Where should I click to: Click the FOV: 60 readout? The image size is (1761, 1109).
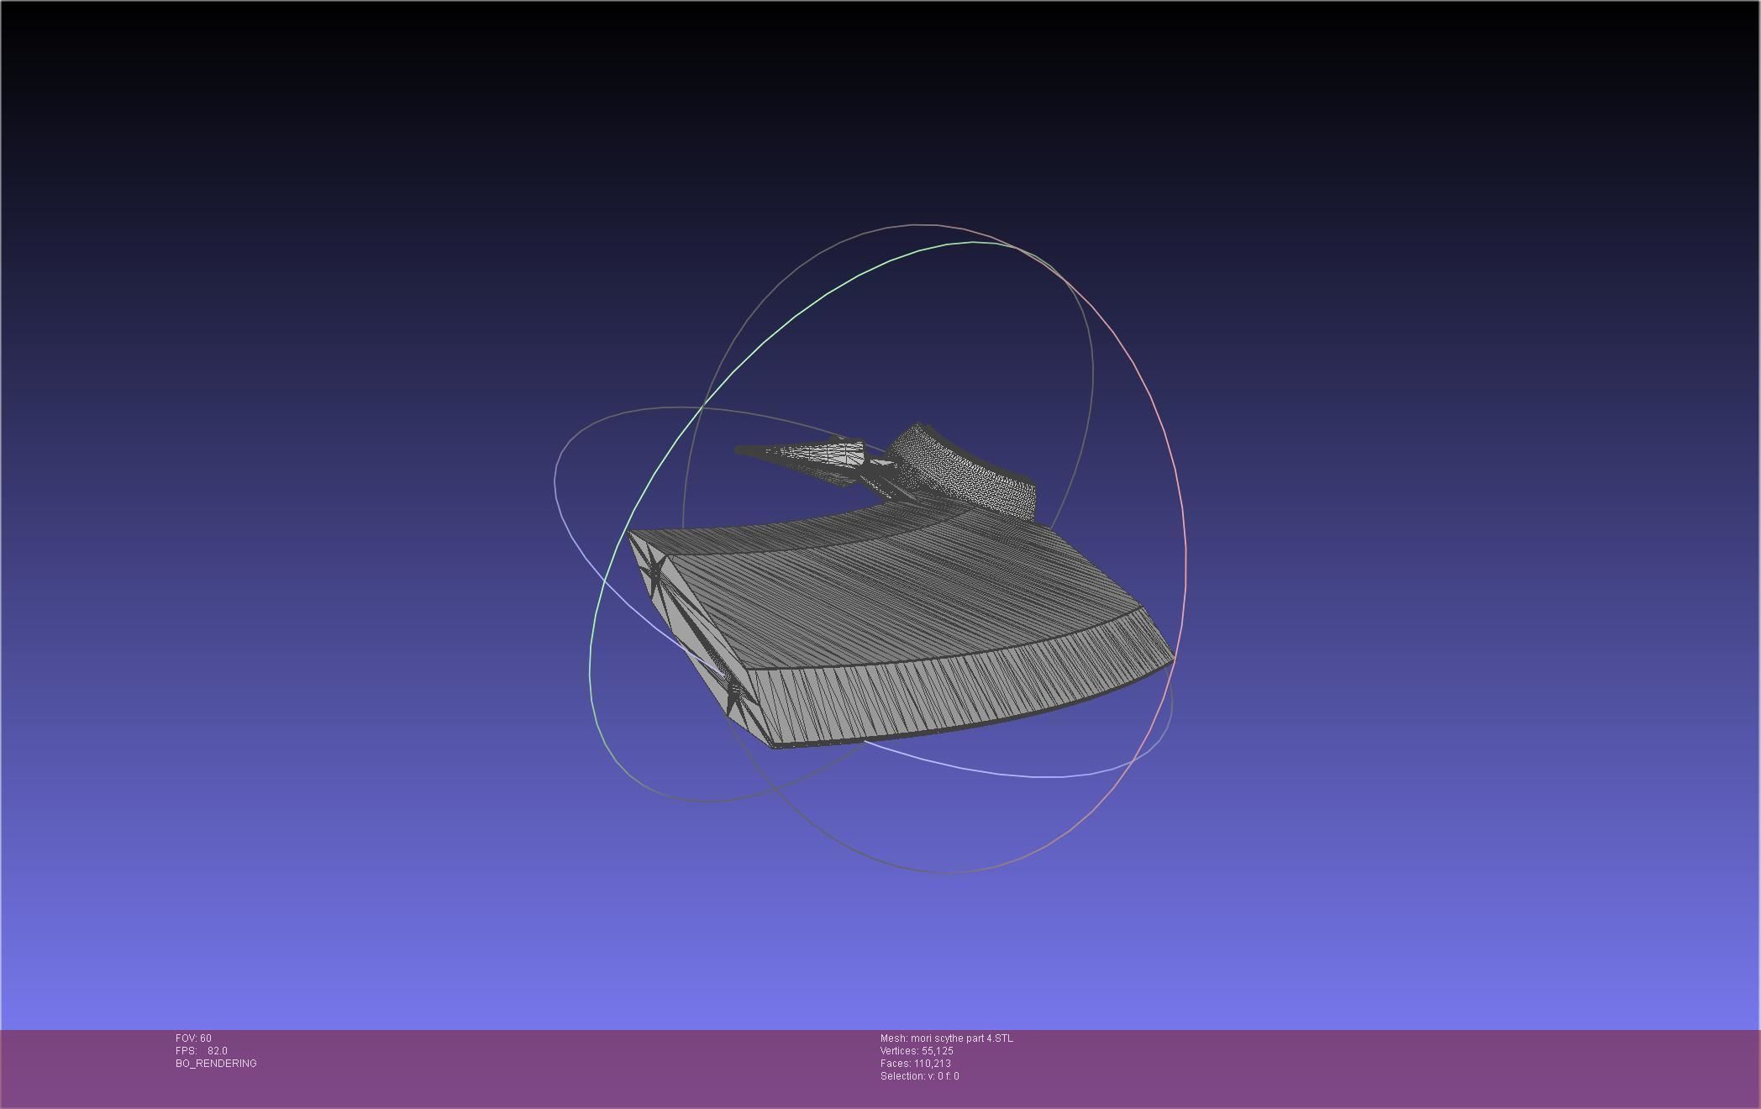193,1038
